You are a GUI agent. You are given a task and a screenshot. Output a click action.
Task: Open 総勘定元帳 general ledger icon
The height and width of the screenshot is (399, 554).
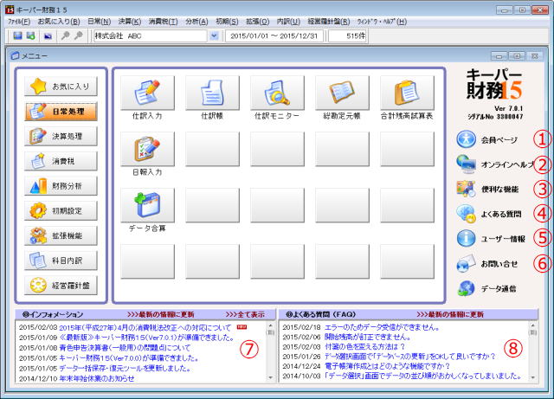343,93
